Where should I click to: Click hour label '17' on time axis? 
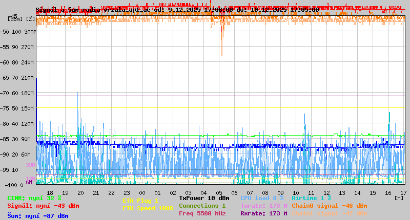403,193
